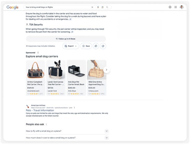Give the AI response a thumbs down
This screenshot has height=145, width=192.
pyautogui.click(x=103, y=46)
